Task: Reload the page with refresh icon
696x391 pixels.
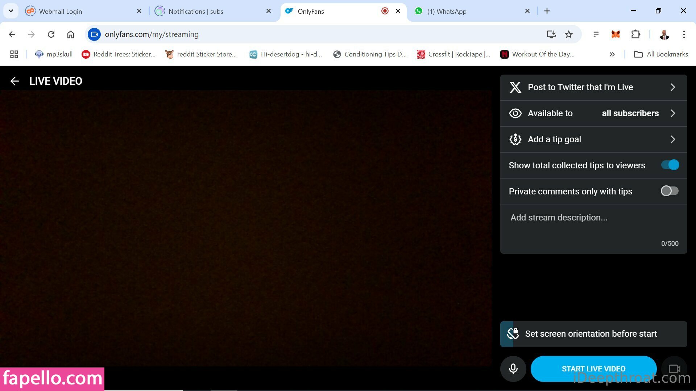Action: coord(51,34)
